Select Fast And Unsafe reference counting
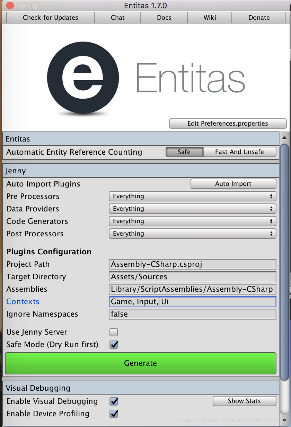 click(x=240, y=152)
